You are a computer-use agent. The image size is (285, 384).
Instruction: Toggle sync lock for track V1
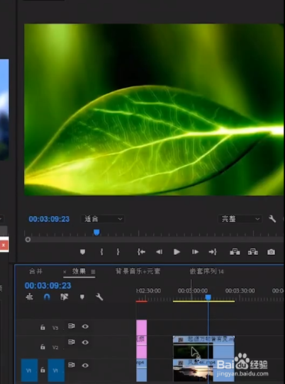(x=71, y=365)
